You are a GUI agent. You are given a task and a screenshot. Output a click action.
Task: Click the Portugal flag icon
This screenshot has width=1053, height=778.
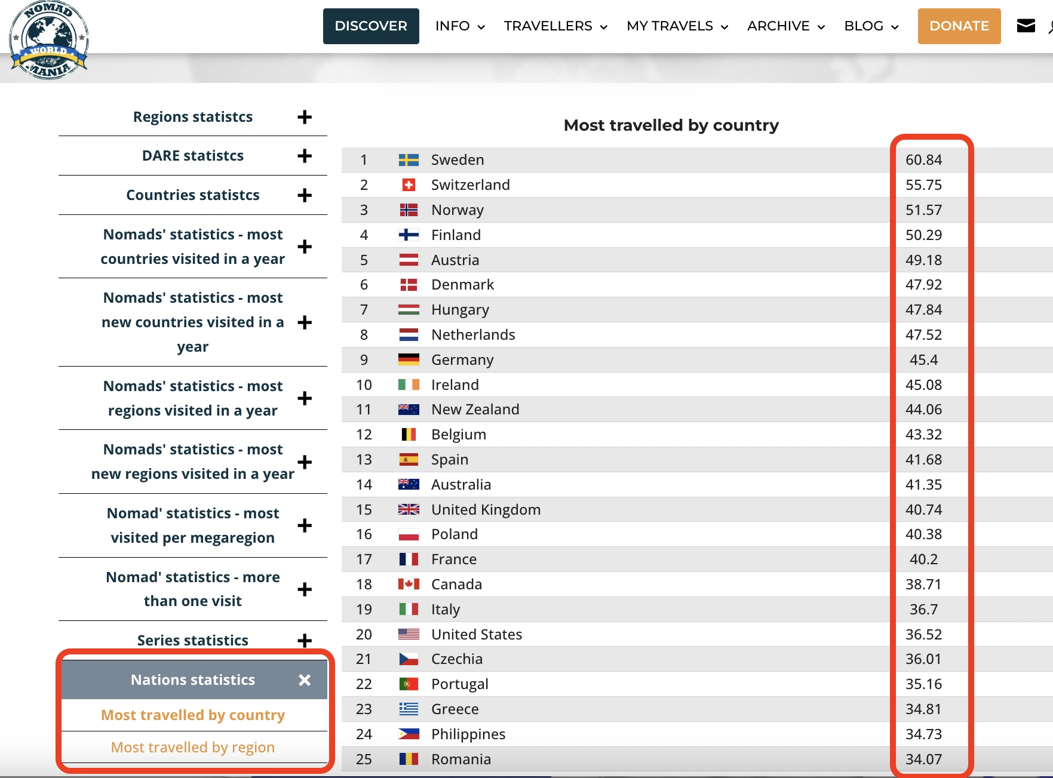[409, 684]
